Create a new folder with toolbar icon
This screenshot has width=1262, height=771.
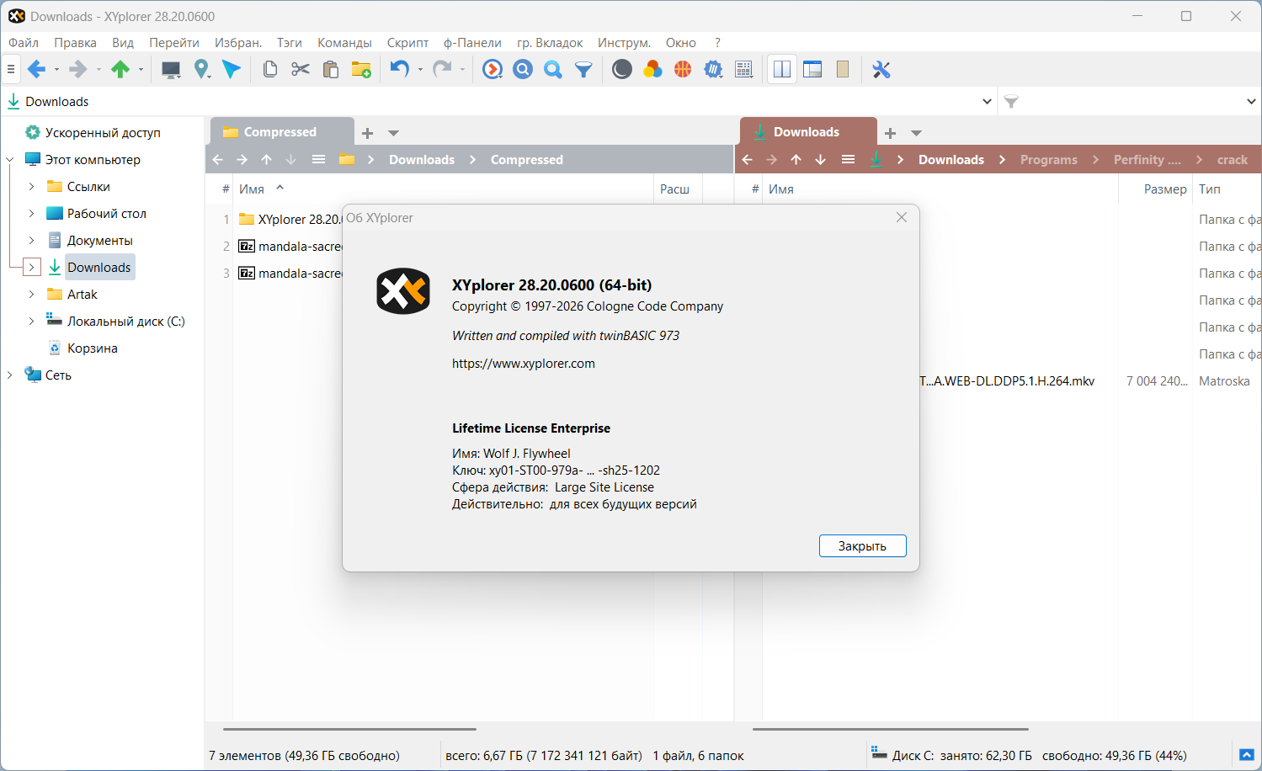pos(361,70)
